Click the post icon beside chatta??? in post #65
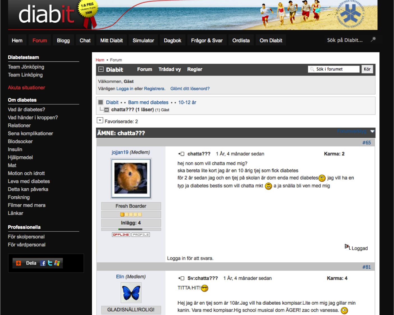The height and width of the screenshot is (315, 394). pos(181,154)
